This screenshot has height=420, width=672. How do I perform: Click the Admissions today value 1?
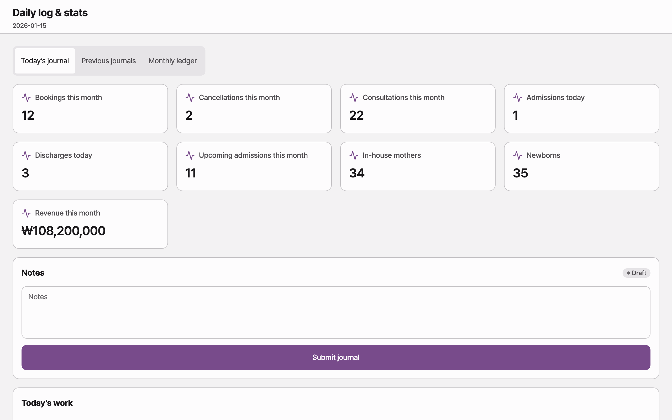516,115
